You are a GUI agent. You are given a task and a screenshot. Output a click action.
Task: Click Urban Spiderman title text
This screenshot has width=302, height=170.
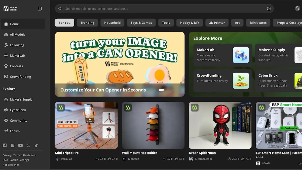[x=202, y=153]
